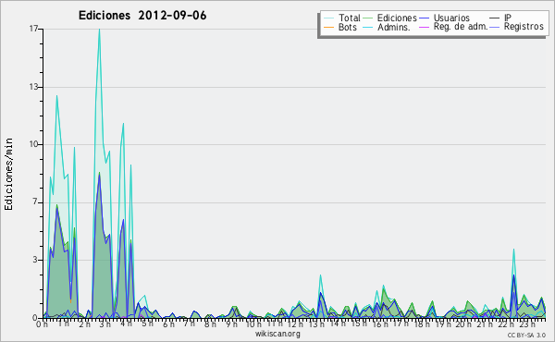
Task: Click the y-axis value 7
Action: [35, 202]
